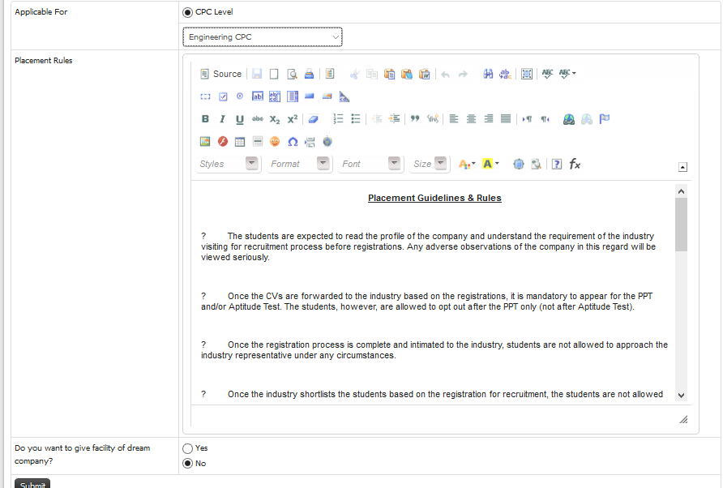Toggle Bold formatting
Image resolution: width=723 pixels, height=488 pixels.
pyautogui.click(x=205, y=119)
